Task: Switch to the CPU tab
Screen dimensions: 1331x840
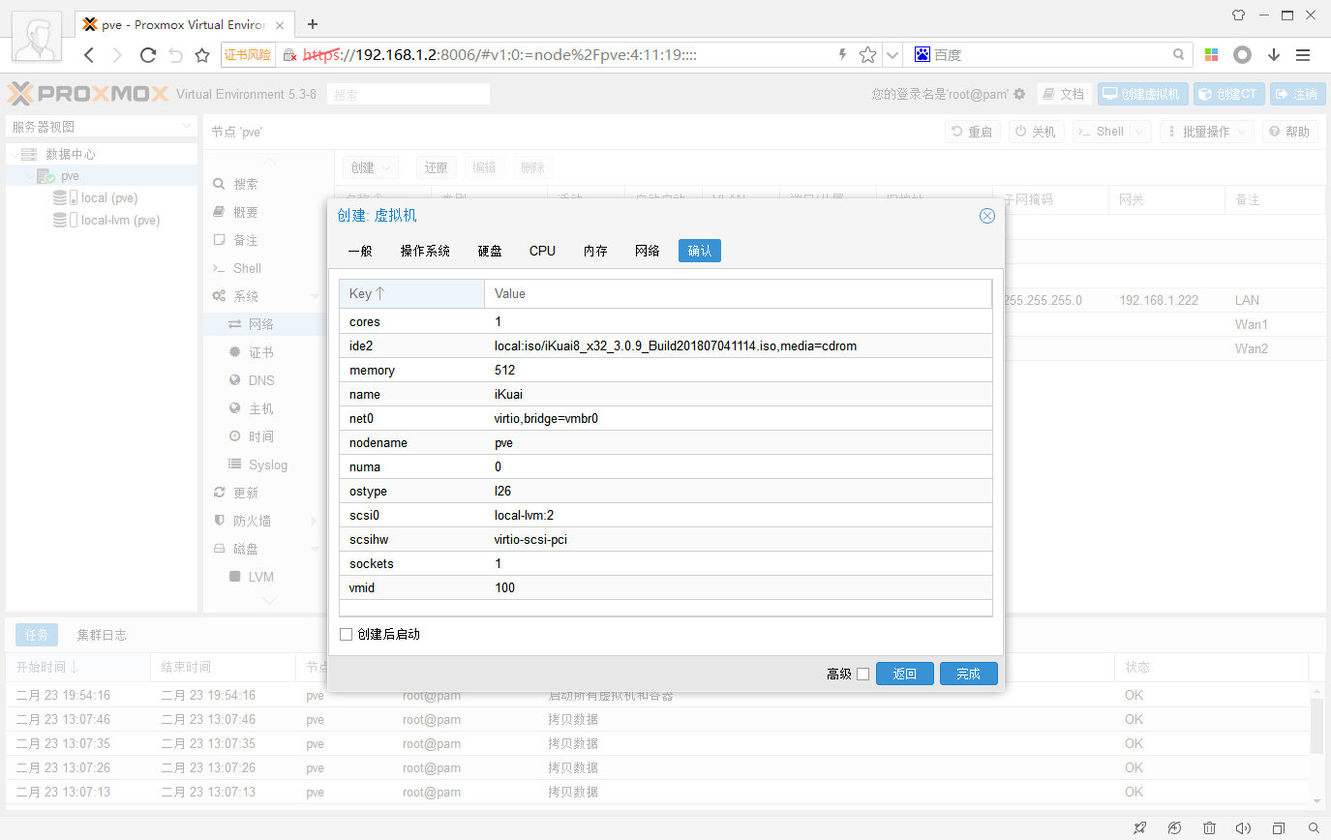Action: tap(542, 251)
